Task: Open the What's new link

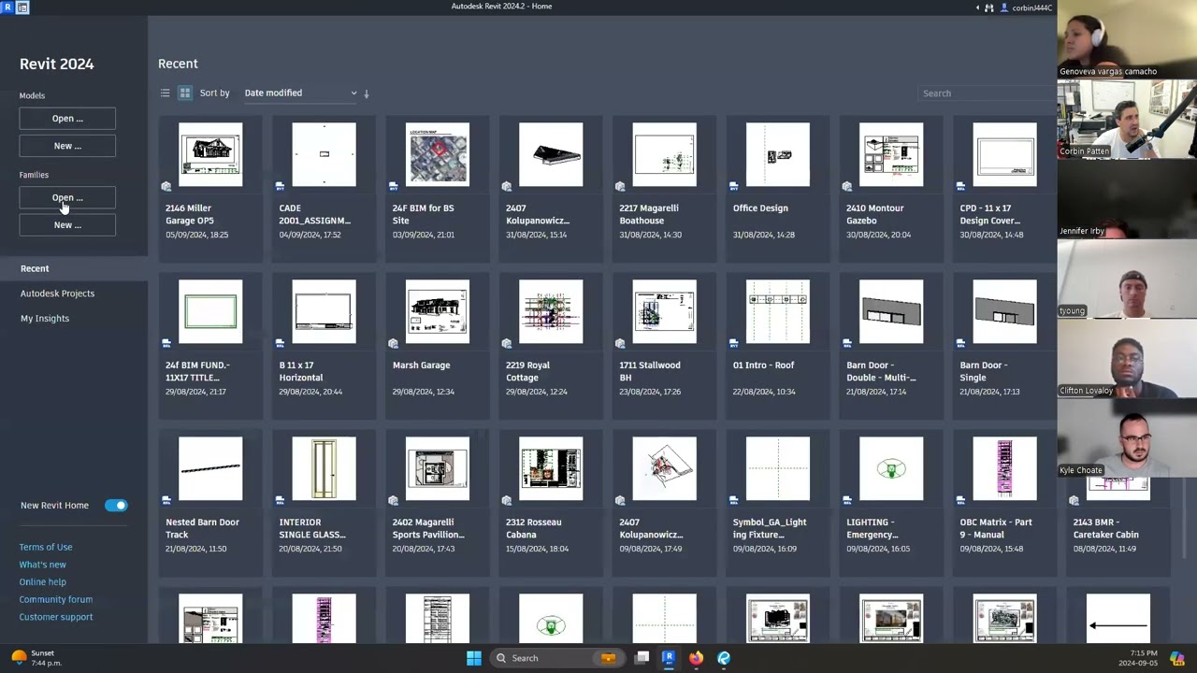Action: [42, 565]
